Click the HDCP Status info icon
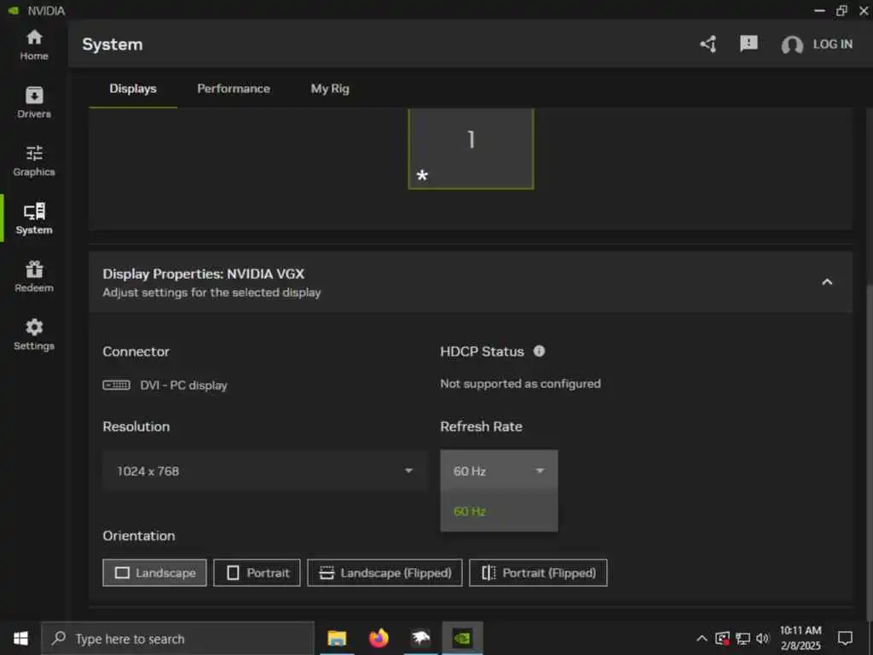Viewport: 873px width, 655px height. pos(539,351)
